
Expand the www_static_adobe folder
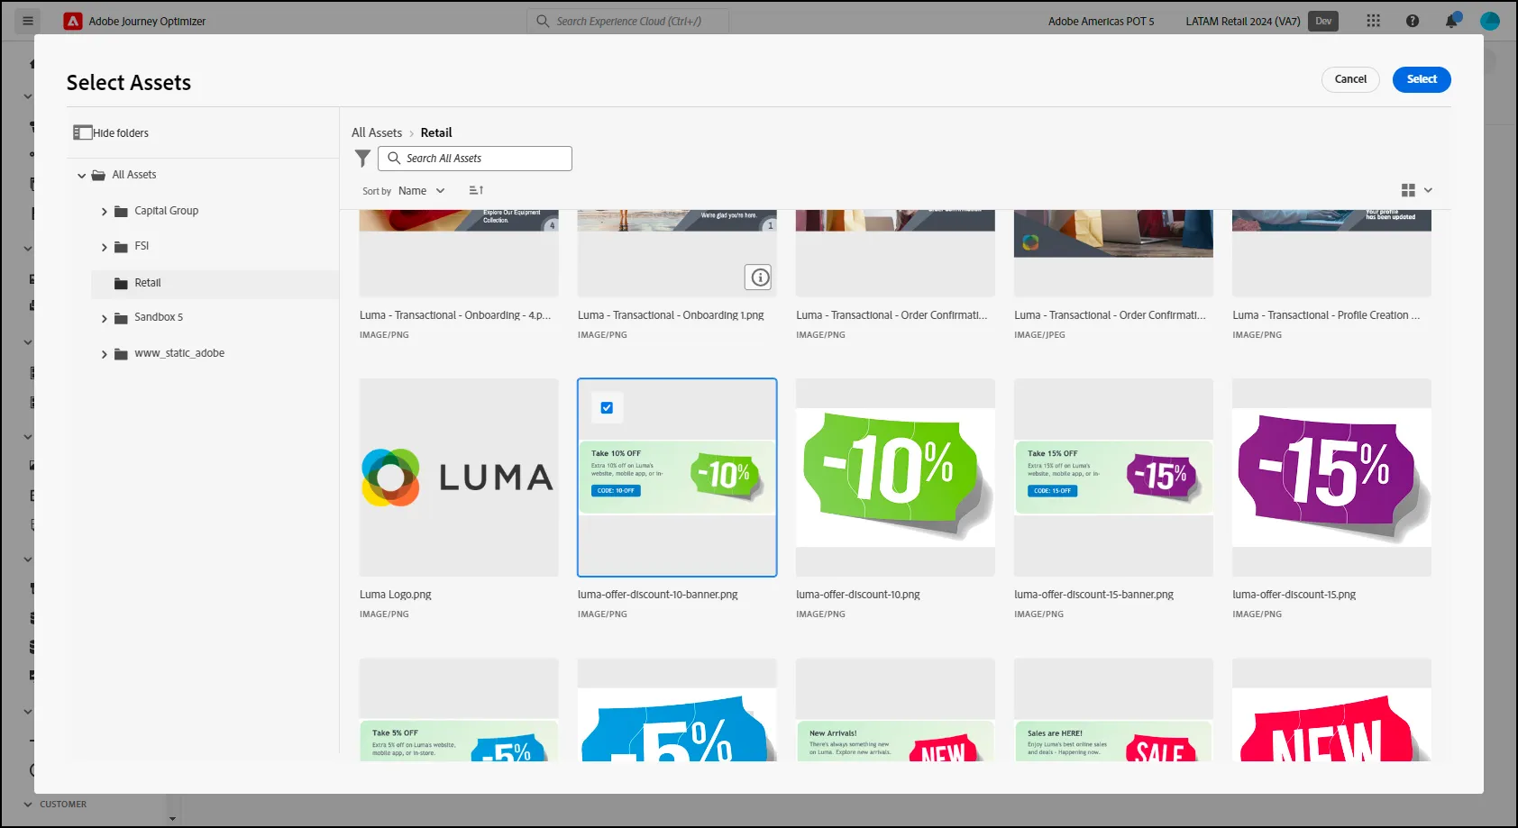[x=104, y=354]
